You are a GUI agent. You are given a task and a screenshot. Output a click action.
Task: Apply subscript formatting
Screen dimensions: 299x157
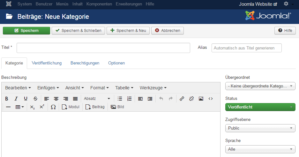point(33,107)
